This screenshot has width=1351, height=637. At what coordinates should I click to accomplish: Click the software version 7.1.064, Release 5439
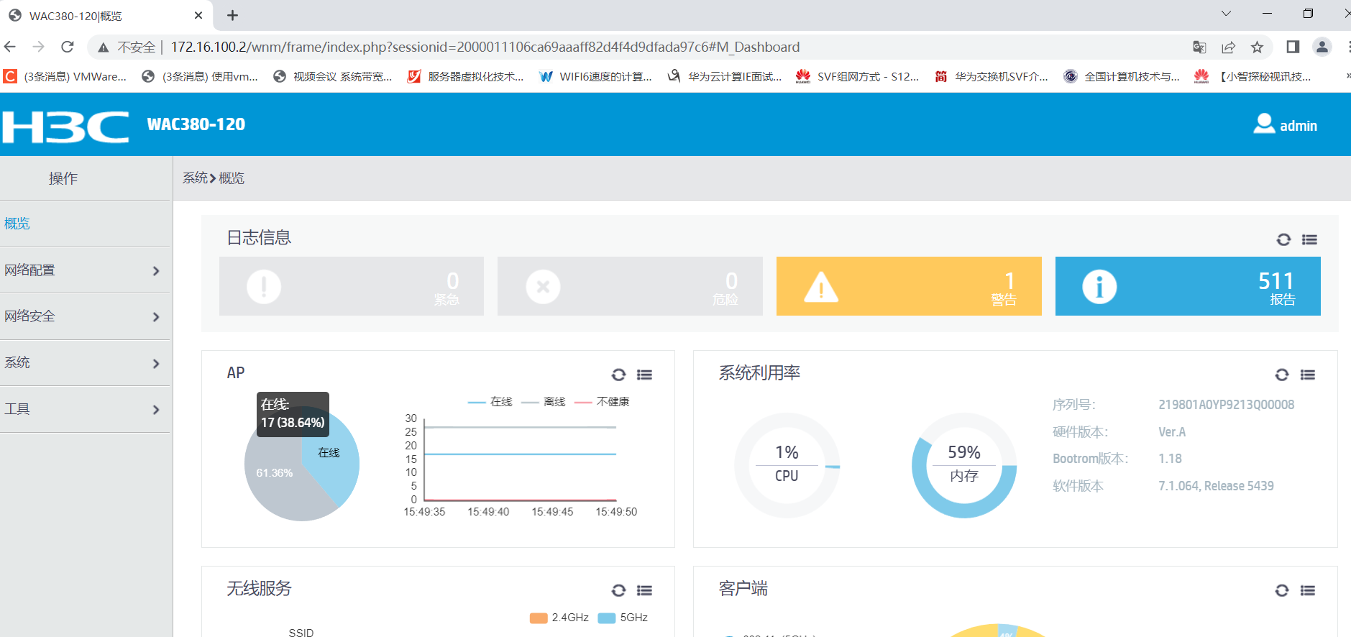tap(1216, 486)
